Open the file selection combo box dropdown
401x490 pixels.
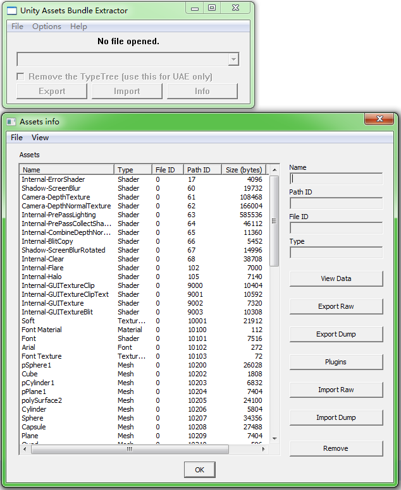pyautogui.click(x=233, y=59)
